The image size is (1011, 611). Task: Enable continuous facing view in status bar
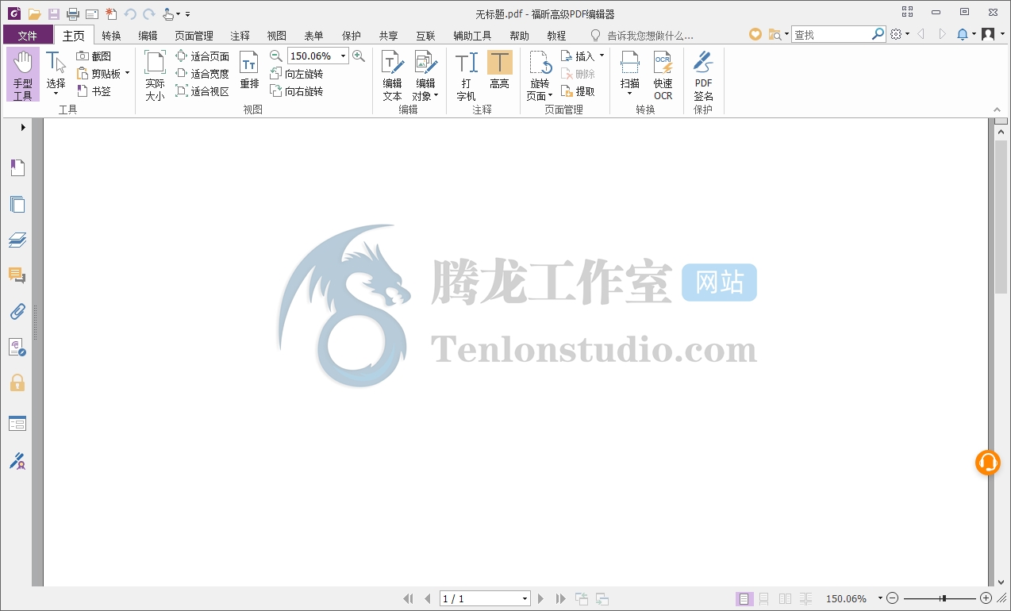coord(805,599)
